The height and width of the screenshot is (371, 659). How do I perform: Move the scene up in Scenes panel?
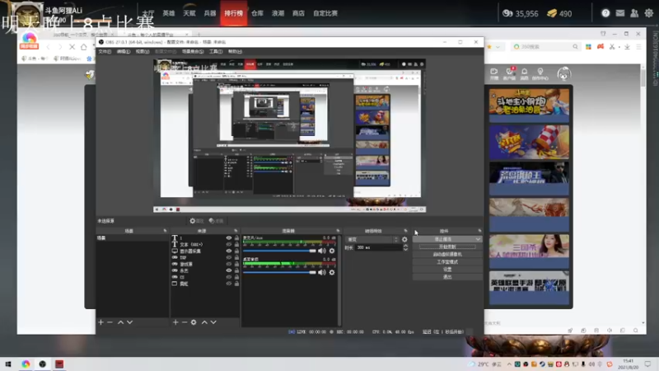click(x=120, y=322)
